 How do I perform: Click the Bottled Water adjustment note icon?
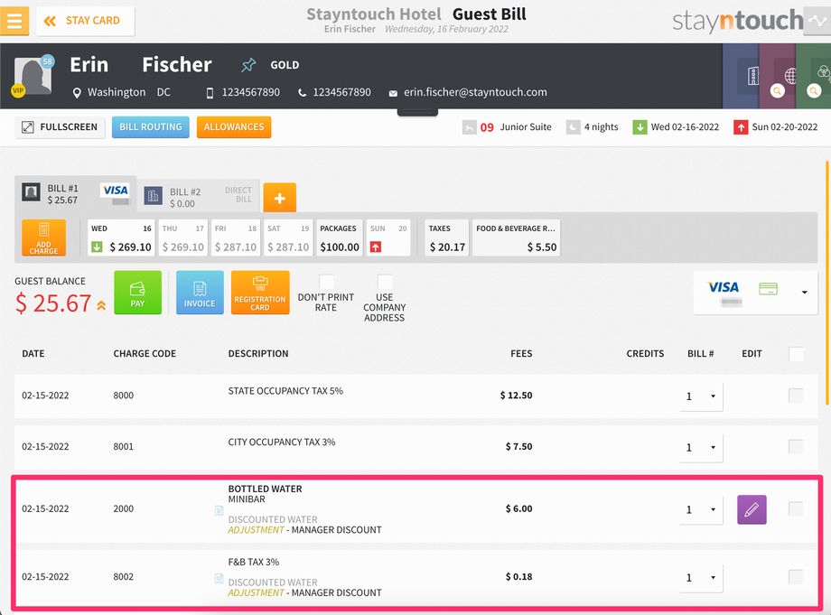tap(219, 510)
